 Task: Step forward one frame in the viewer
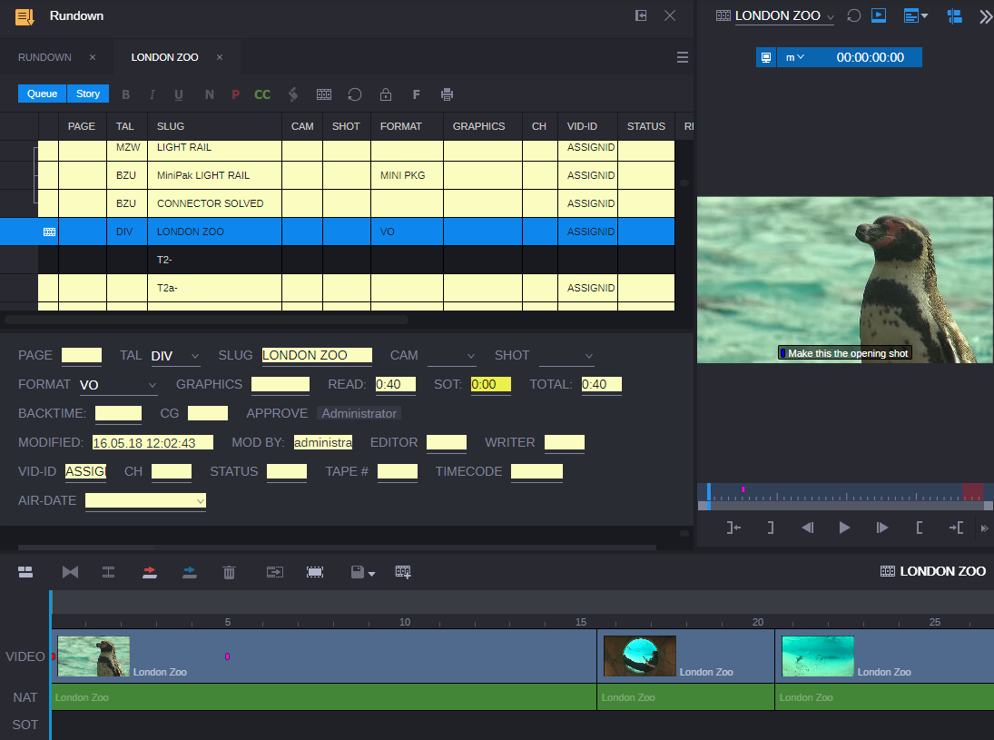pyautogui.click(x=881, y=528)
